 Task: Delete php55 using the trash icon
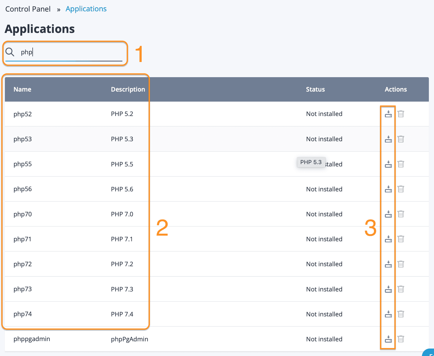coord(401,164)
